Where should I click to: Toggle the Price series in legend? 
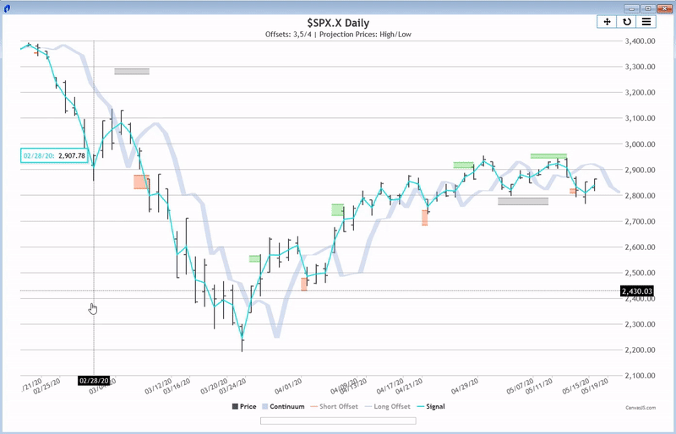(x=244, y=406)
